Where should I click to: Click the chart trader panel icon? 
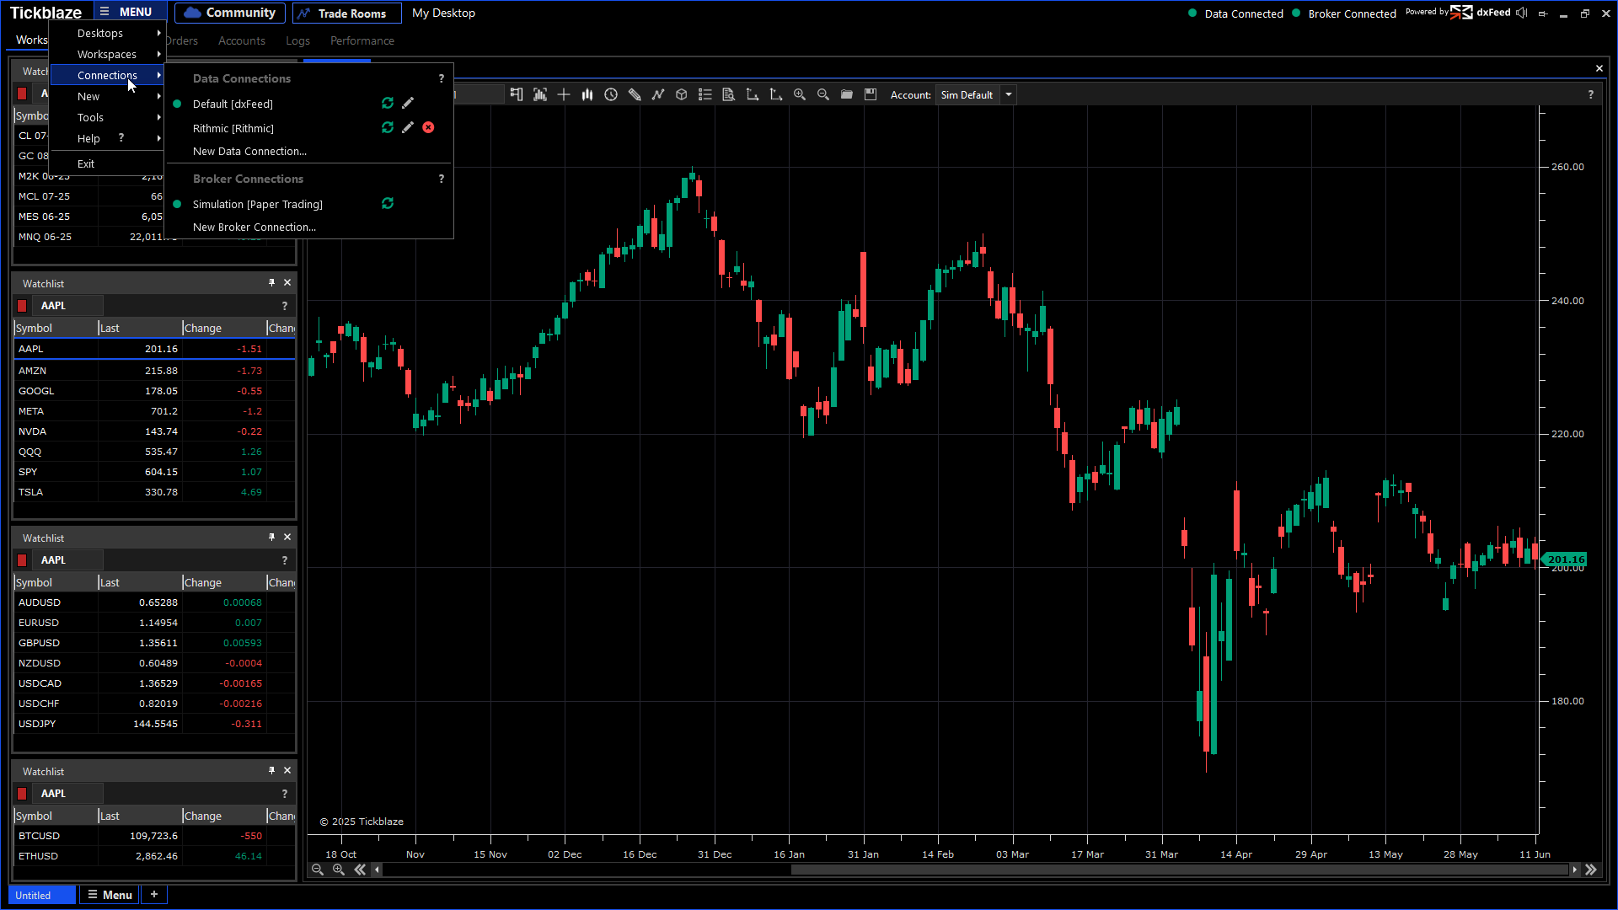point(517,94)
